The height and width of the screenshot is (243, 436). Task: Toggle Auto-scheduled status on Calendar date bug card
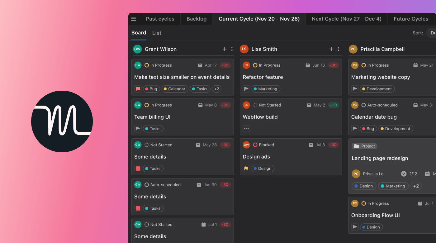[363, 105]
